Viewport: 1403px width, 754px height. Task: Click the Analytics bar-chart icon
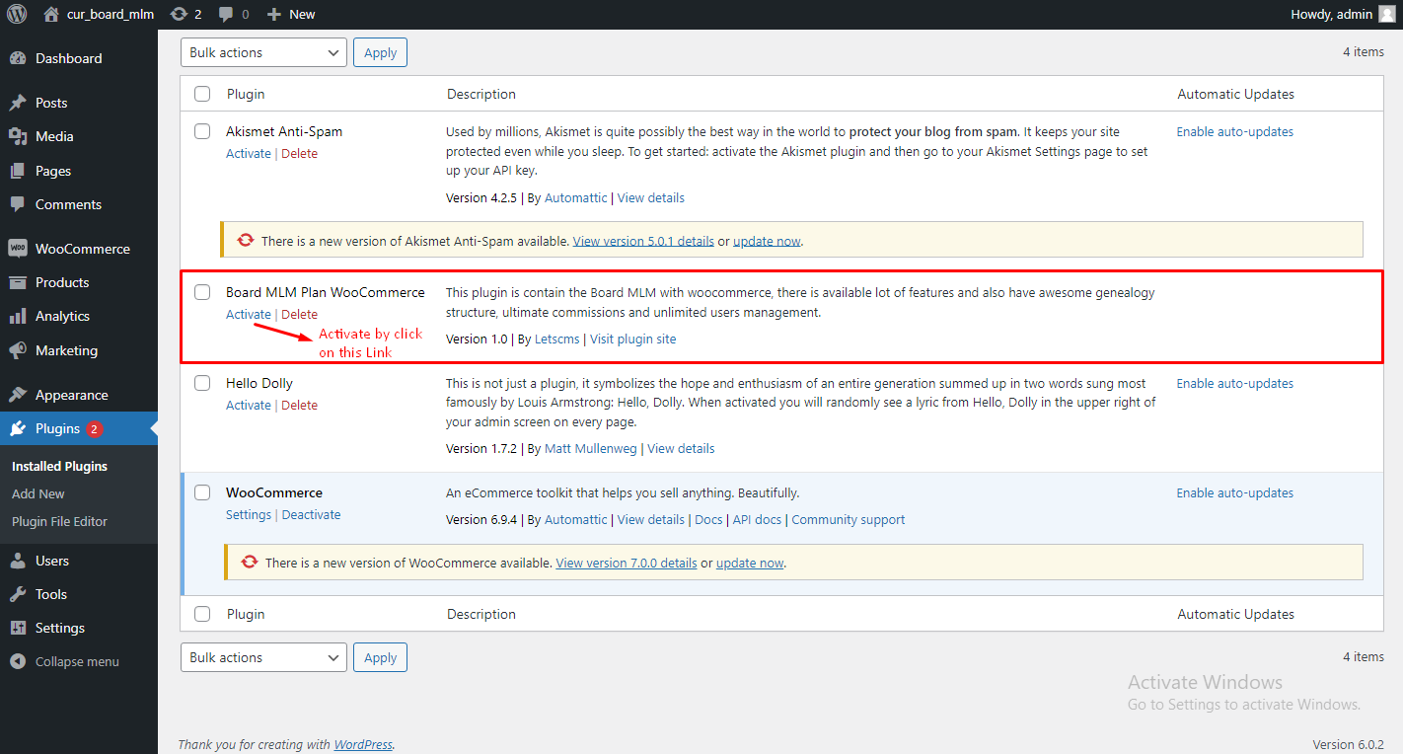tap(20, 316)
